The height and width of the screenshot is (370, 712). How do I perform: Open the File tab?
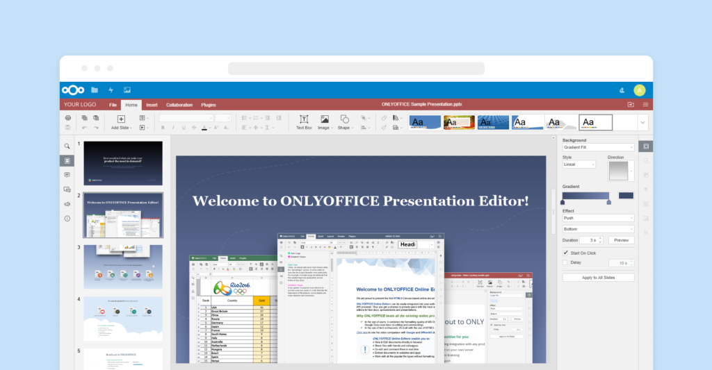(x=113, y=105)
